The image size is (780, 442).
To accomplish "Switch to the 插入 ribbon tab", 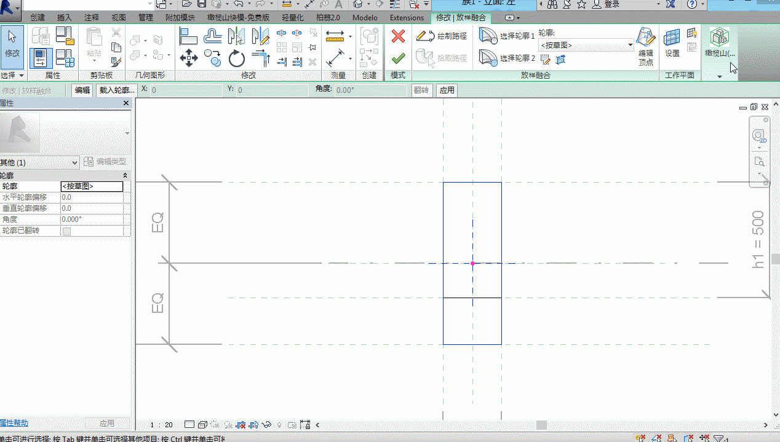I will pyautogui.click(x=64, y=18).
